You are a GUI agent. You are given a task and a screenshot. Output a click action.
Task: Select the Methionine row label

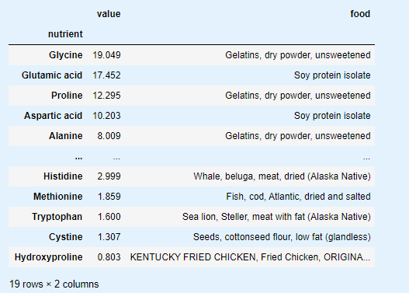click(58, 197)
